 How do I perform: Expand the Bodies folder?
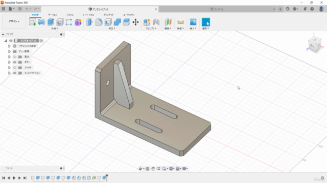pos(9,62)
